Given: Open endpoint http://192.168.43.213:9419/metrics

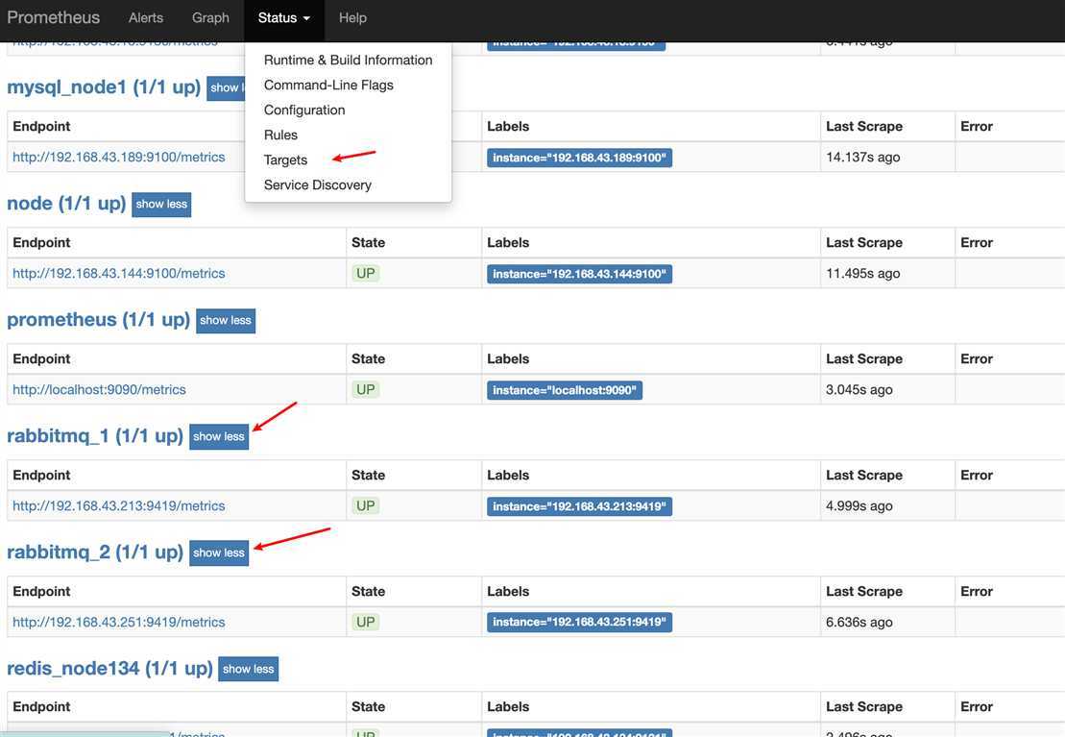Looking at the screenshot, I should pos(119,505).
